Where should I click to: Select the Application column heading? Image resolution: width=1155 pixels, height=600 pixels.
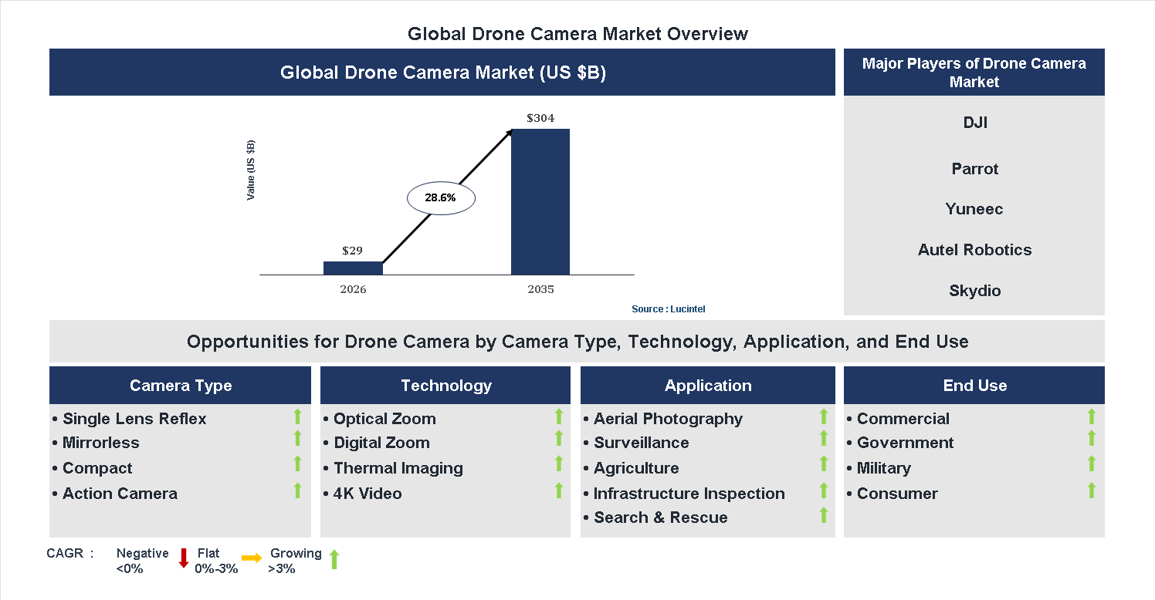[x=707, y=385]
